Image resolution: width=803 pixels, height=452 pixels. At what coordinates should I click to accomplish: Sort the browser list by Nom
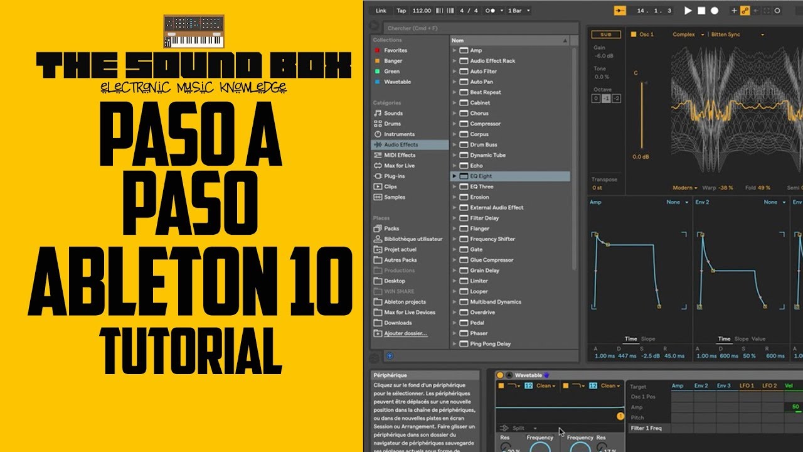coord(509,40)
